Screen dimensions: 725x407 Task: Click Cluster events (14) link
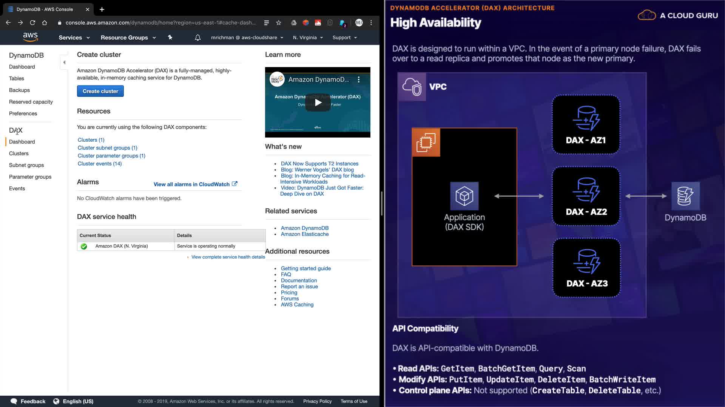[100, 164]
